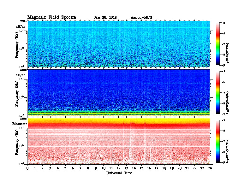Click hour tick label "4" on time axis
250x193 pixels.
point(58,168)
